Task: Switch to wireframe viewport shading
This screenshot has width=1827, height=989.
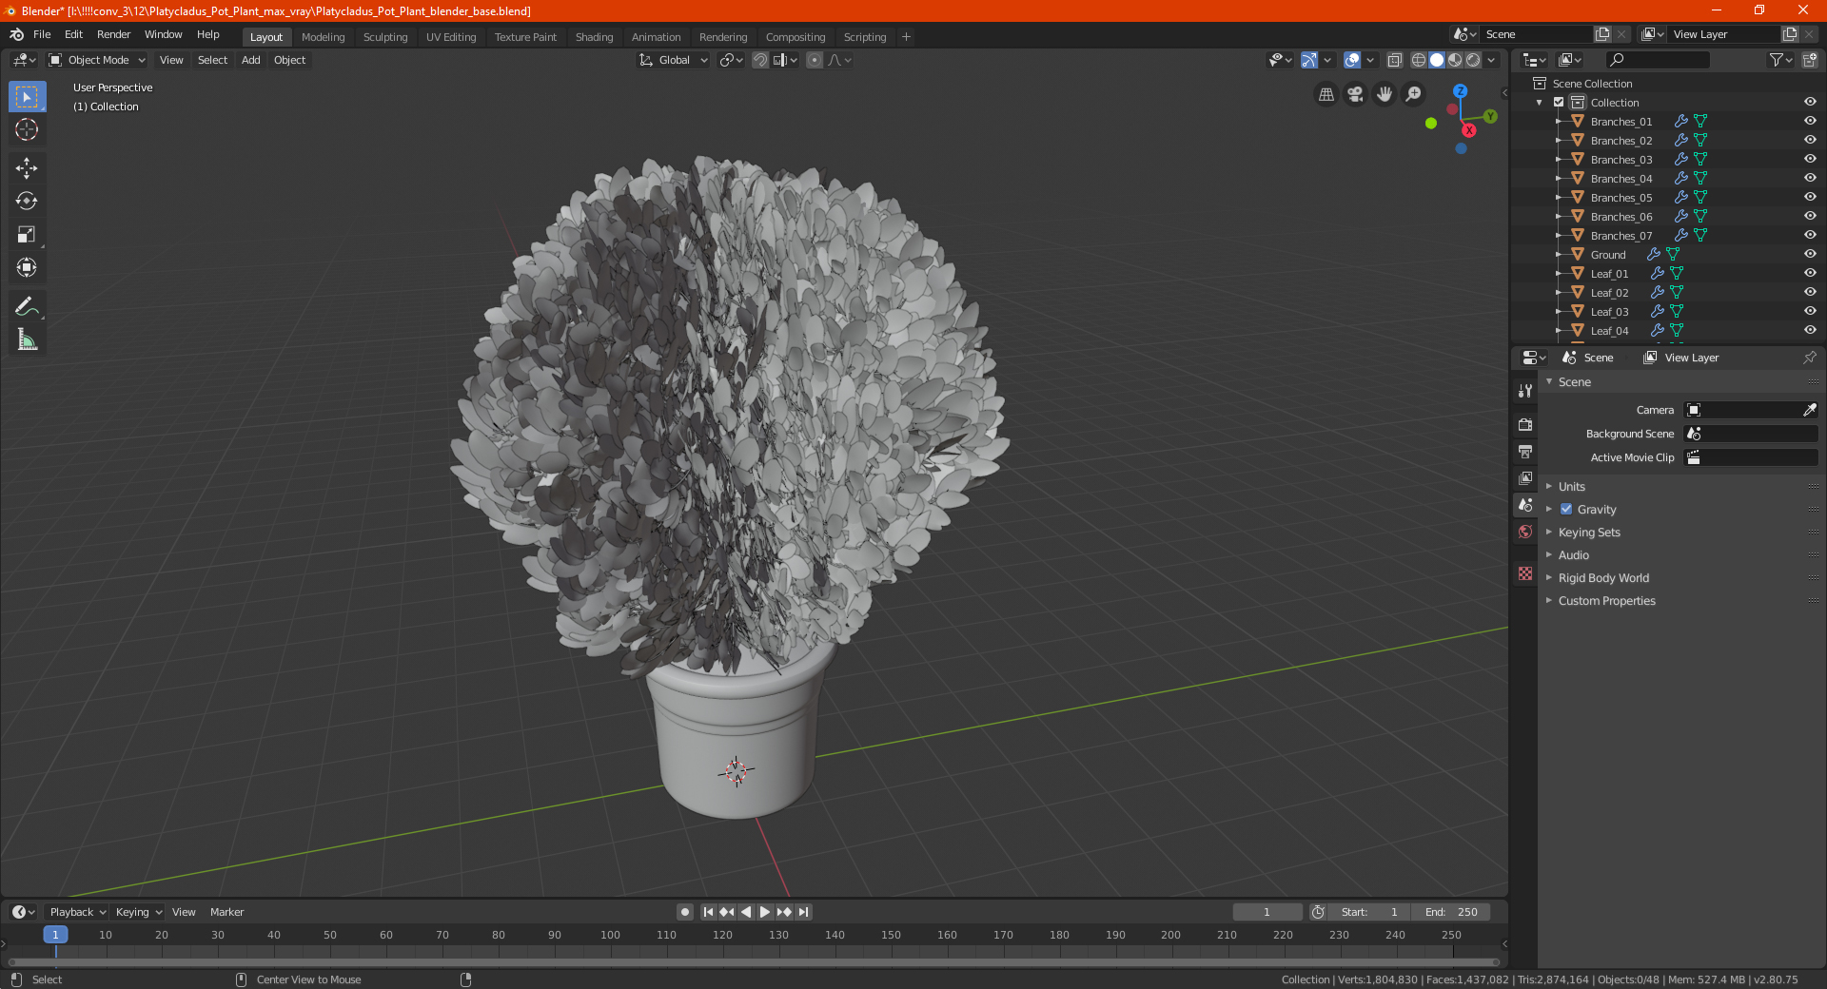Action: tap(1418, 60)
